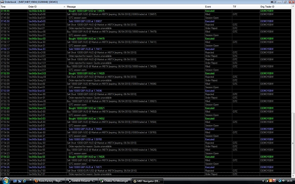
Task: Expand the quick launch overflow chevron
Action: pos(30,180)
